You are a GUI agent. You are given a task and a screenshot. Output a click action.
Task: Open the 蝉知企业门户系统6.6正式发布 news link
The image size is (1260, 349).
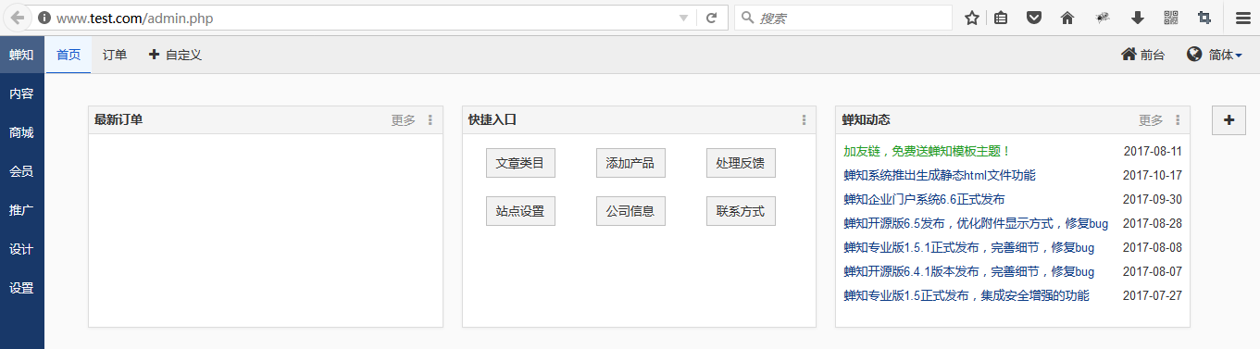pos(924,199)
